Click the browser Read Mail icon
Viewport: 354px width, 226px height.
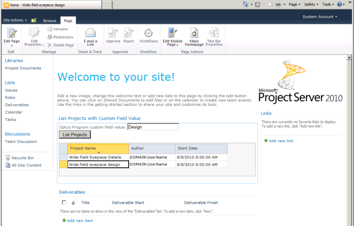point(270,4)
